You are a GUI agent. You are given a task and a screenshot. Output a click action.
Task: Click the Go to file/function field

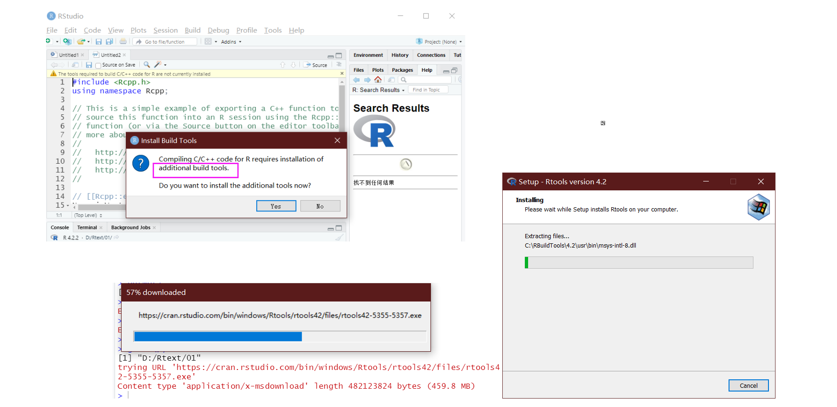(x=165, y=42)
